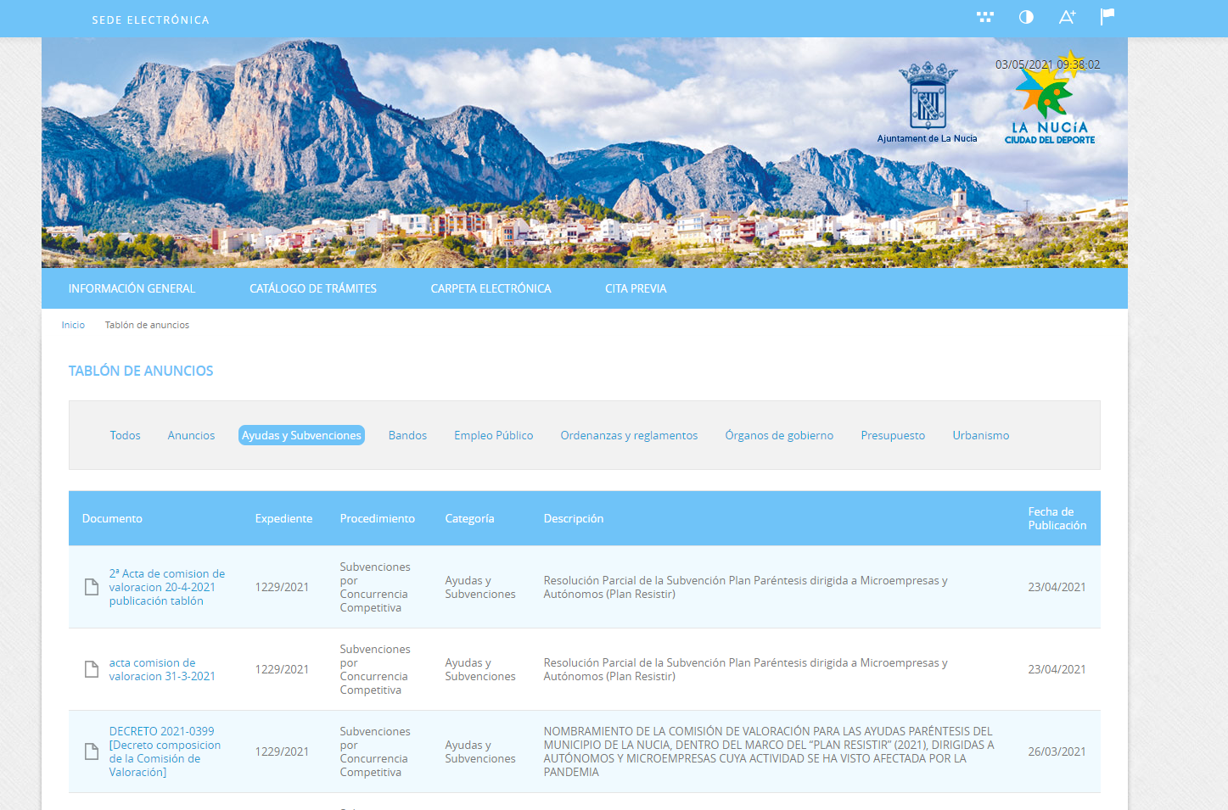Open 2ª Acta de comision valoracion 20-4-2021 document

(x=167, y=587)
